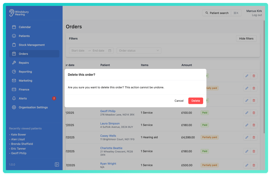The height and width of the screenshot is (176, 271).
Task: Delete Geoff Philip's order with trash icon
Action: 254,113
